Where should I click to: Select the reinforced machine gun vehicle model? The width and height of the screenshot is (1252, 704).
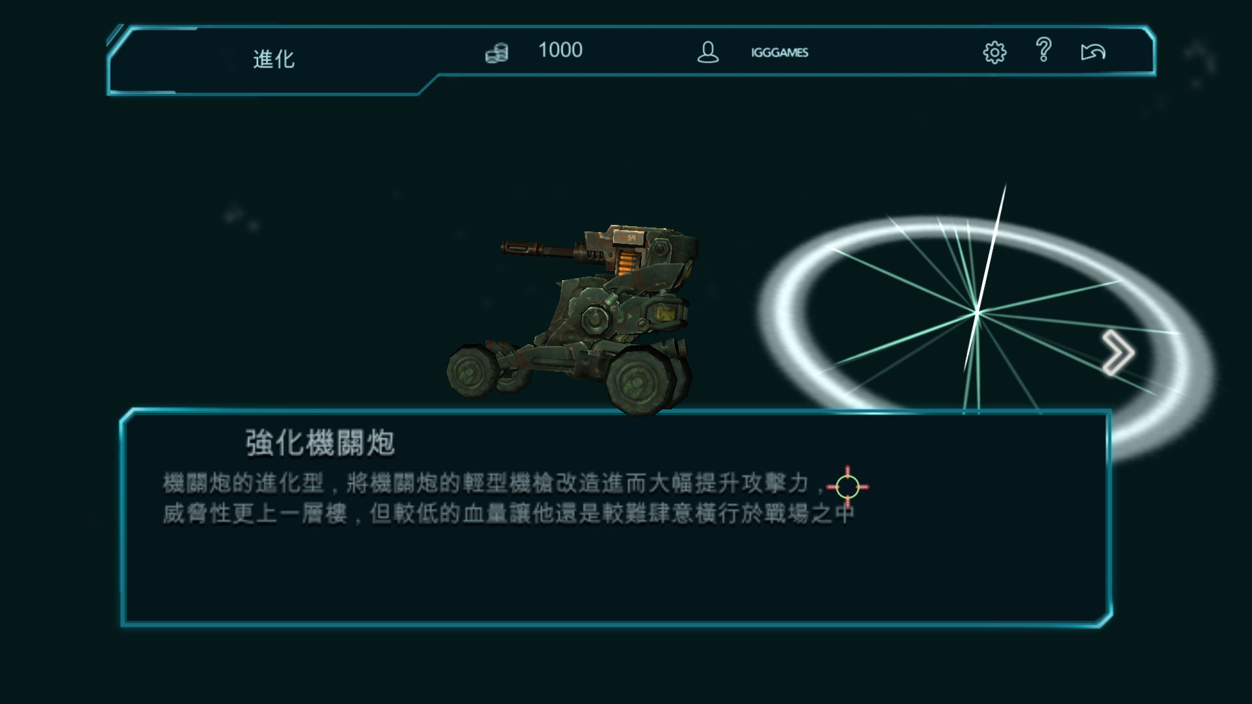point(571,319)
